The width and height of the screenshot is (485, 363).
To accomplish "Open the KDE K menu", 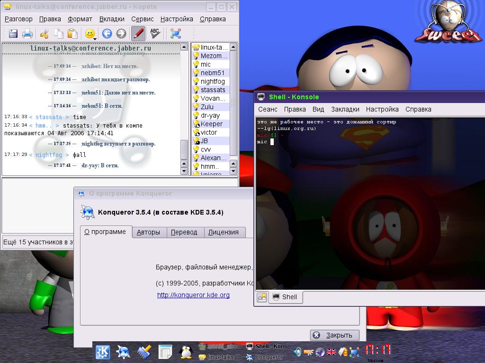I will pos(103,352).
